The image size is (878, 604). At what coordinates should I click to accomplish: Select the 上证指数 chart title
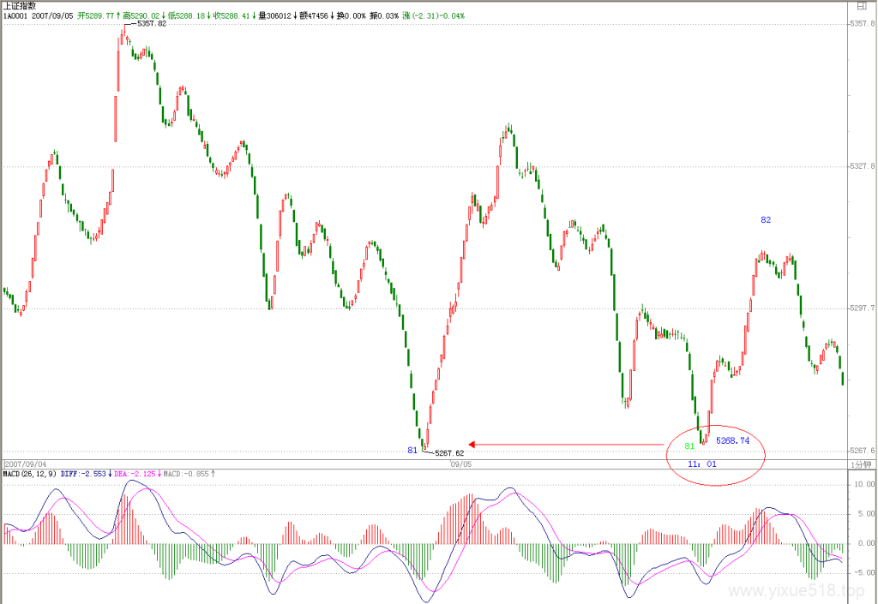[x=20, y=6]
